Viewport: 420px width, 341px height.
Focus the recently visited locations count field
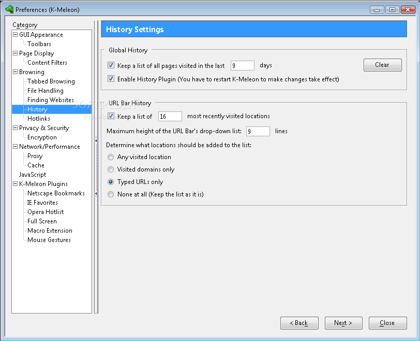(x=170, y=116)
